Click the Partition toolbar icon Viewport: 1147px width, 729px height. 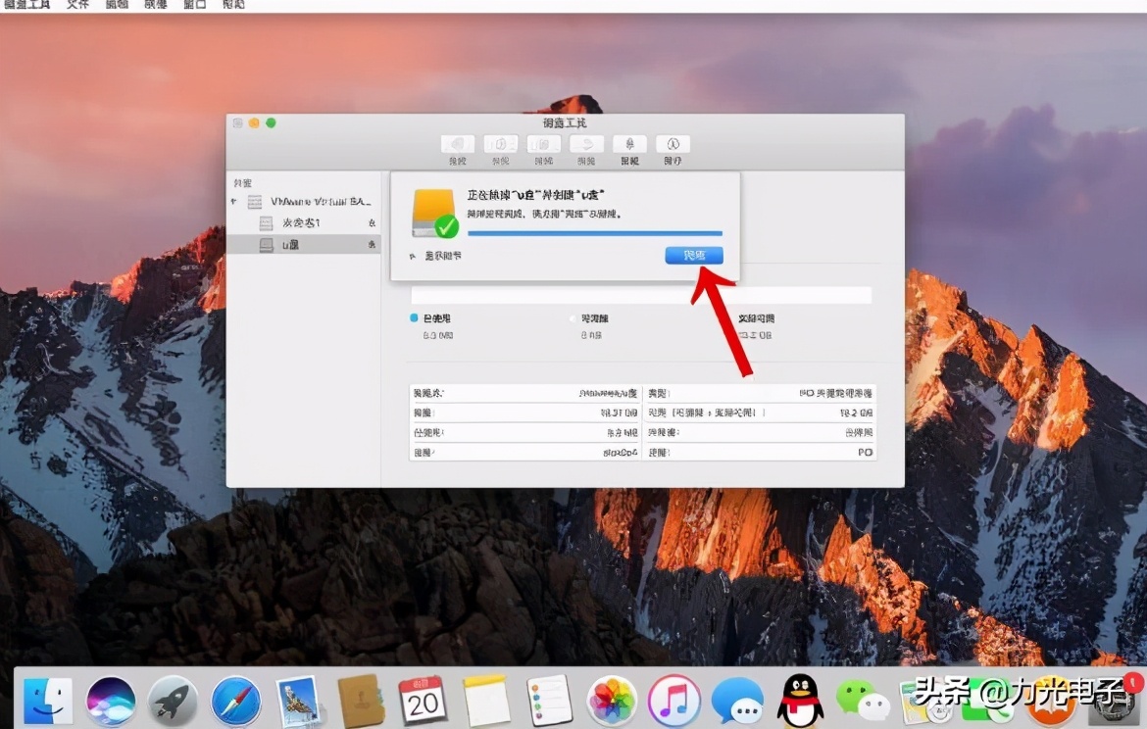point(501,145)
